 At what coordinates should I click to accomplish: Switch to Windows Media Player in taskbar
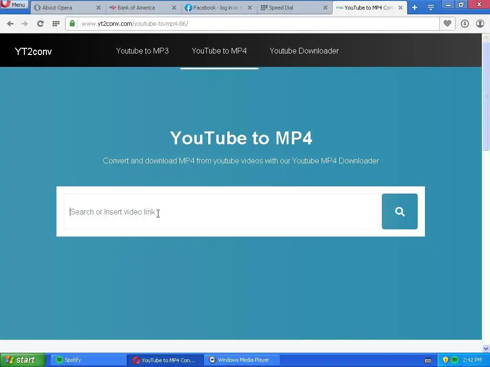242,360
